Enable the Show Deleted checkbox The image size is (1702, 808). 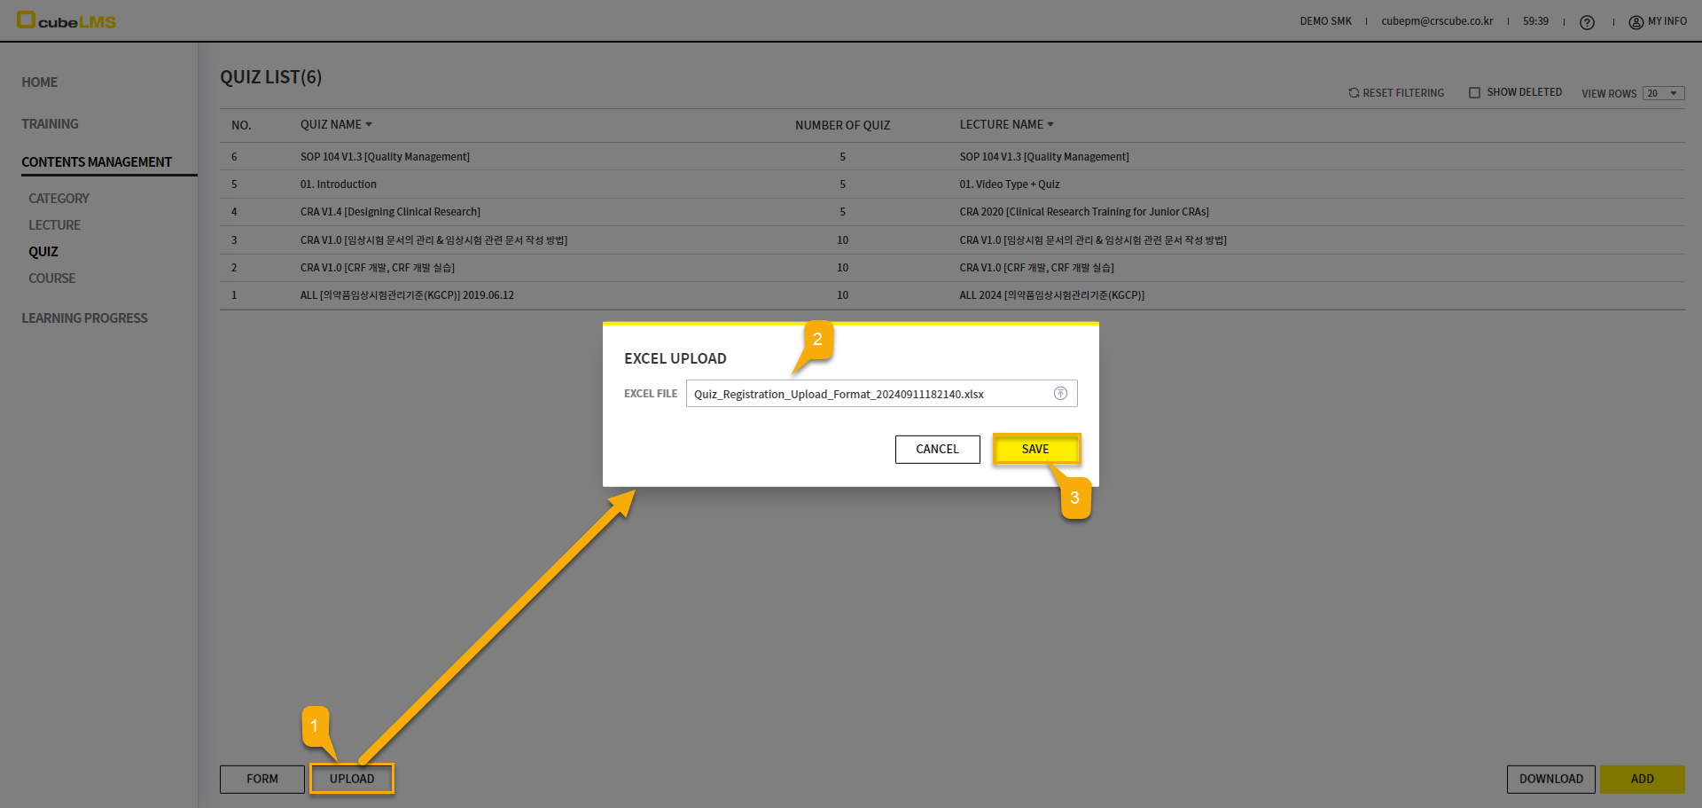(x=1474, y=93)
